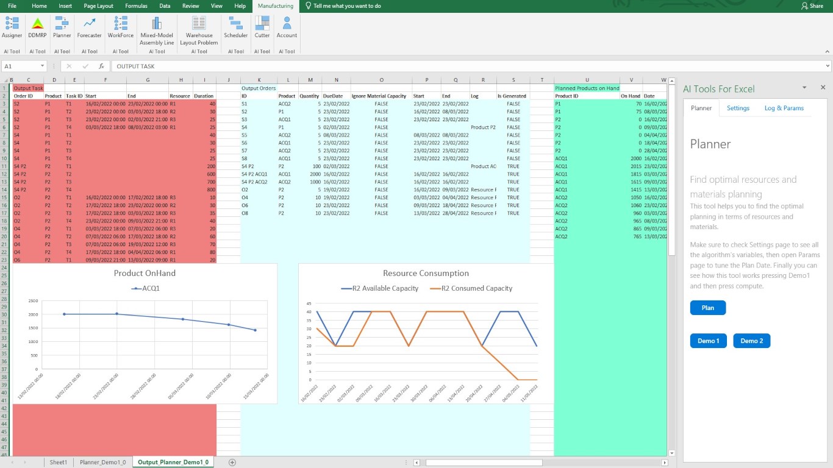Select the Cutter ribbon icon

pyautogui.click(x=262, y=28)
